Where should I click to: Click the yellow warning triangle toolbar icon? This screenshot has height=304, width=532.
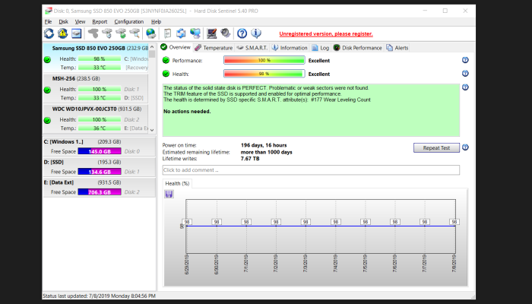(62, 33)
